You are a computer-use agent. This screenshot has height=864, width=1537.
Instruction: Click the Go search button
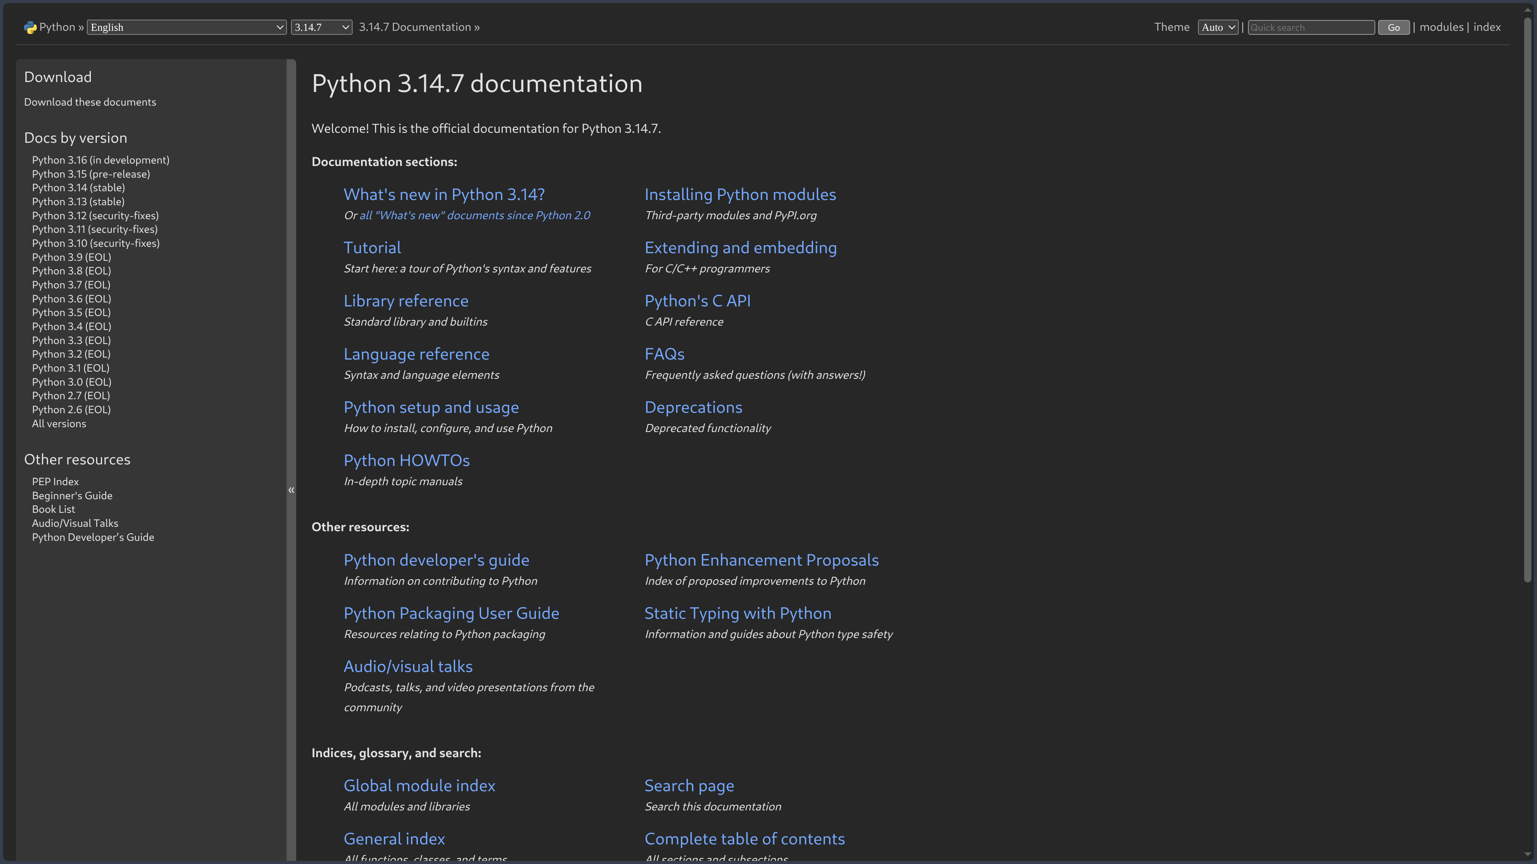1393,28
